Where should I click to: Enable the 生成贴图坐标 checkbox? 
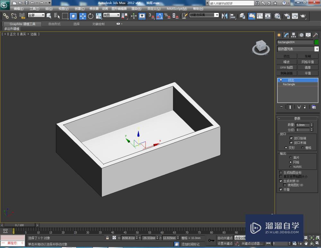tap(281, 173)
